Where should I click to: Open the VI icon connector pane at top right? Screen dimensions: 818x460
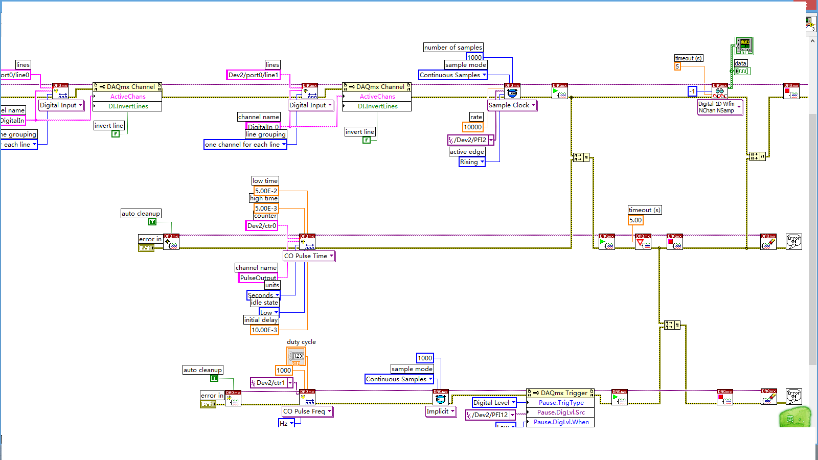[x=811, y=24]
